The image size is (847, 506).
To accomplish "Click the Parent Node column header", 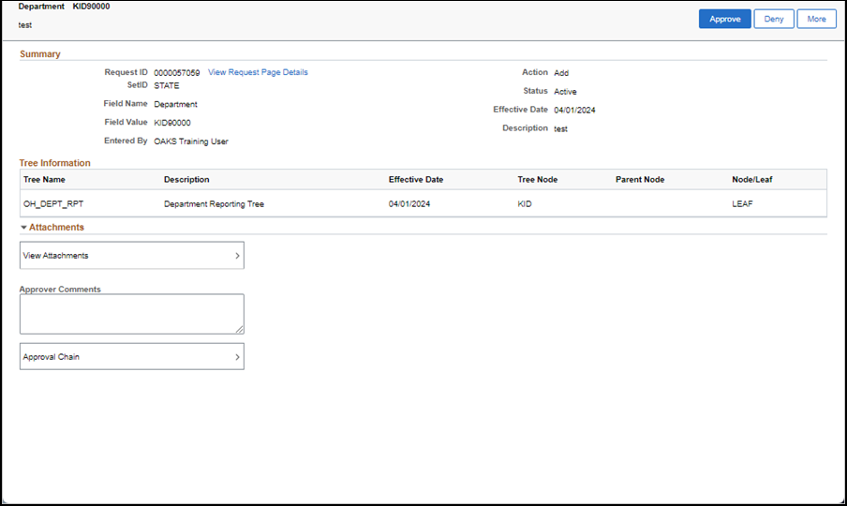I will [x=640, y=179].
